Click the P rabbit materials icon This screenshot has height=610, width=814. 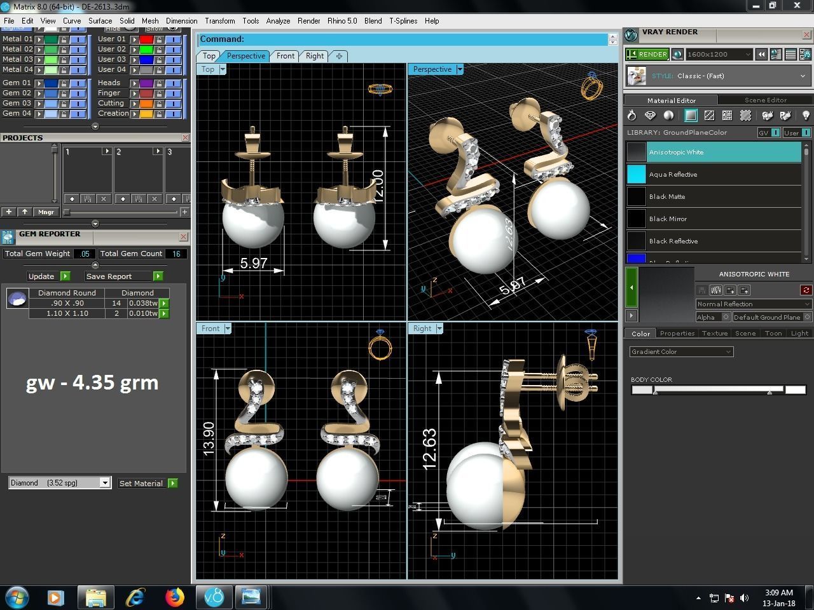[785, 115]
